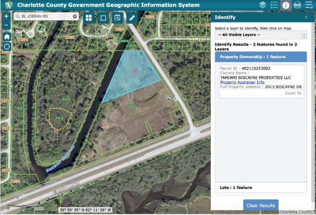This screenshot has width=316, height=215.
Task: Click the CANAL label on map
Action: coord(124,41)
